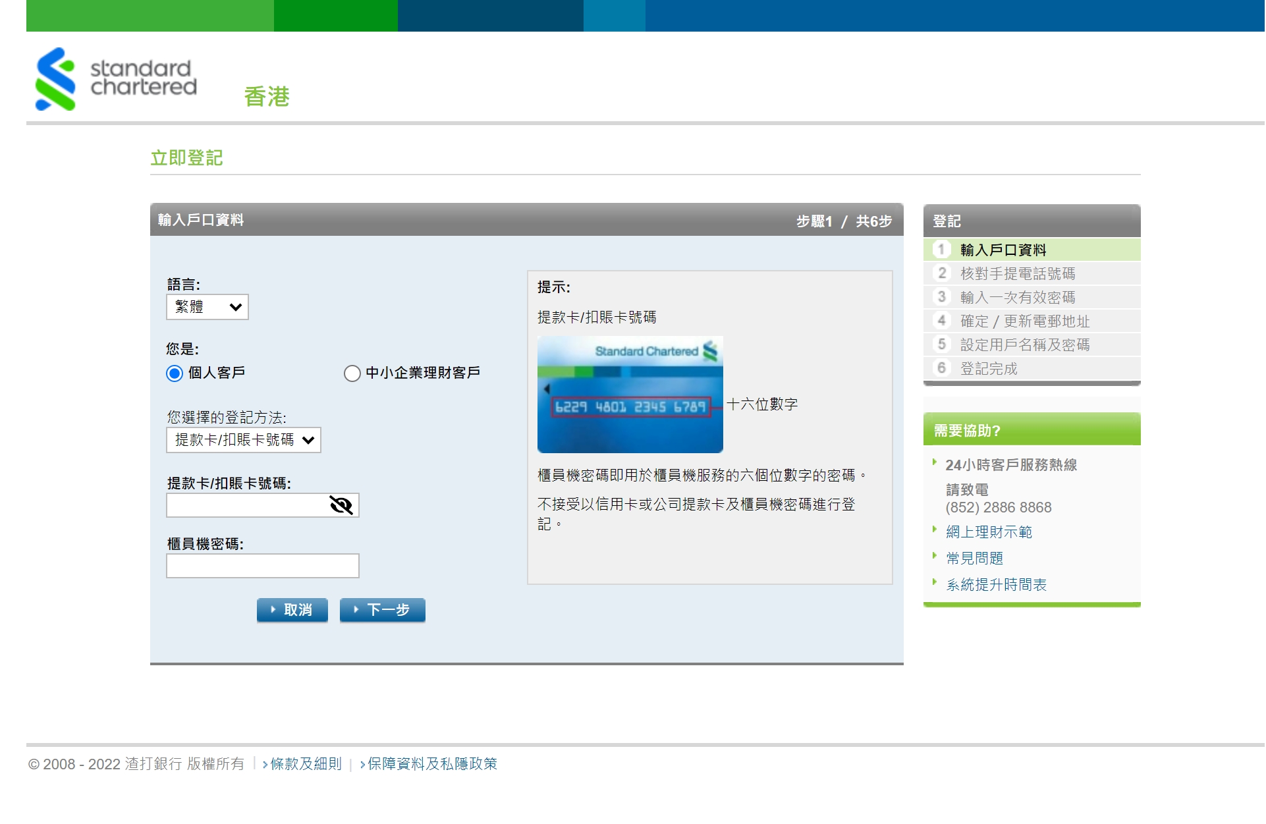Click the 取消 cancel button
The width and height of the screenshot is (1266, 824).
292,610
